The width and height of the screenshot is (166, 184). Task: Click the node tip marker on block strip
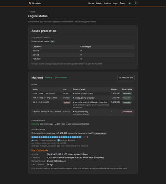[87, 137]
